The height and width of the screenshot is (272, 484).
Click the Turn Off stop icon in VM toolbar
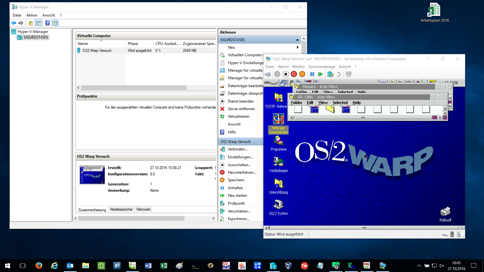(285, 74)
